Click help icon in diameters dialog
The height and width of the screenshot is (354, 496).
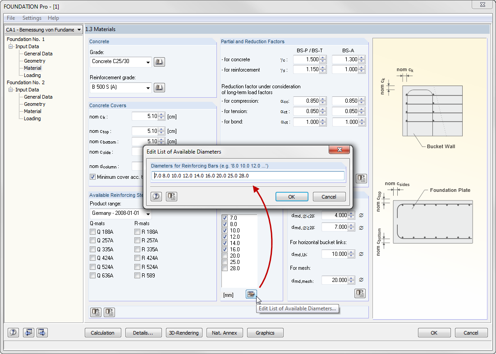[x=156, y=197]
